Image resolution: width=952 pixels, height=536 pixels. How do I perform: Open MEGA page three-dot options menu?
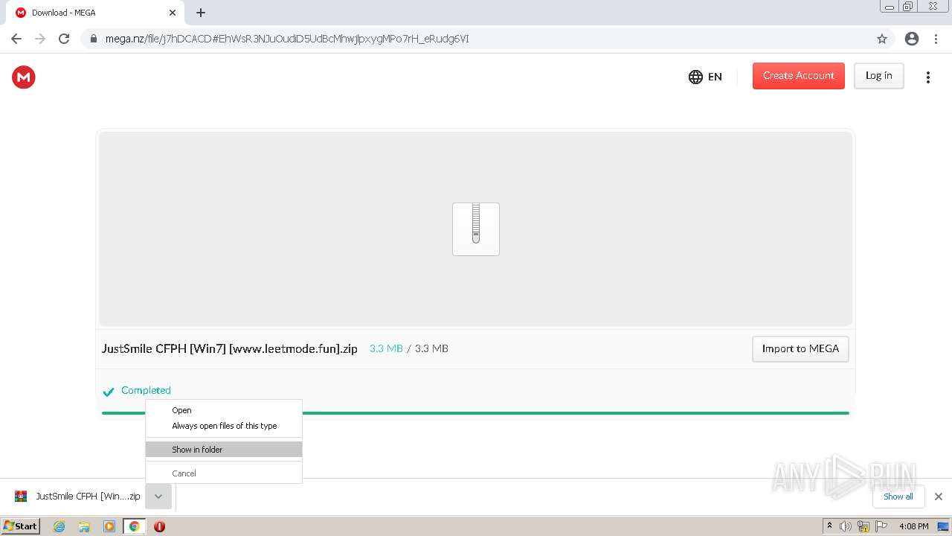point(927,77)
